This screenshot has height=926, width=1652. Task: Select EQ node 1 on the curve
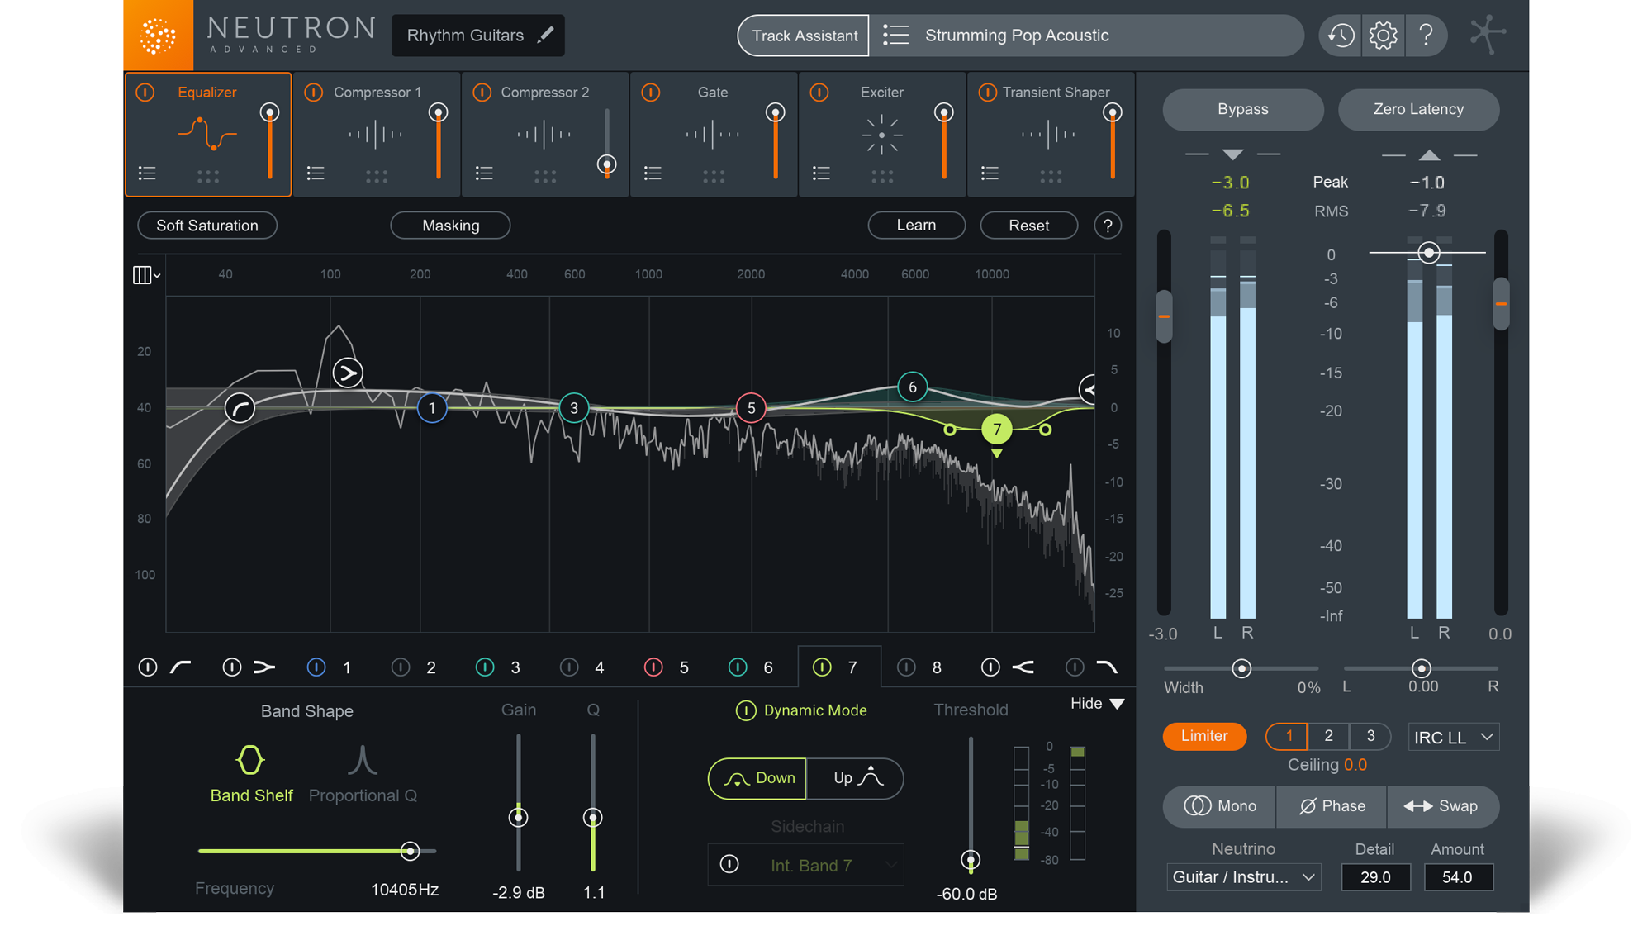pyautogui.click(x=431, y=408)
